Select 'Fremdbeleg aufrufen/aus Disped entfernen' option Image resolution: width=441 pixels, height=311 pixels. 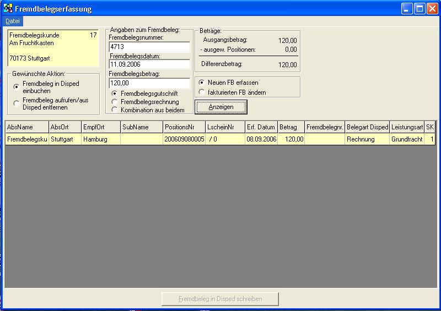point(16,103)
